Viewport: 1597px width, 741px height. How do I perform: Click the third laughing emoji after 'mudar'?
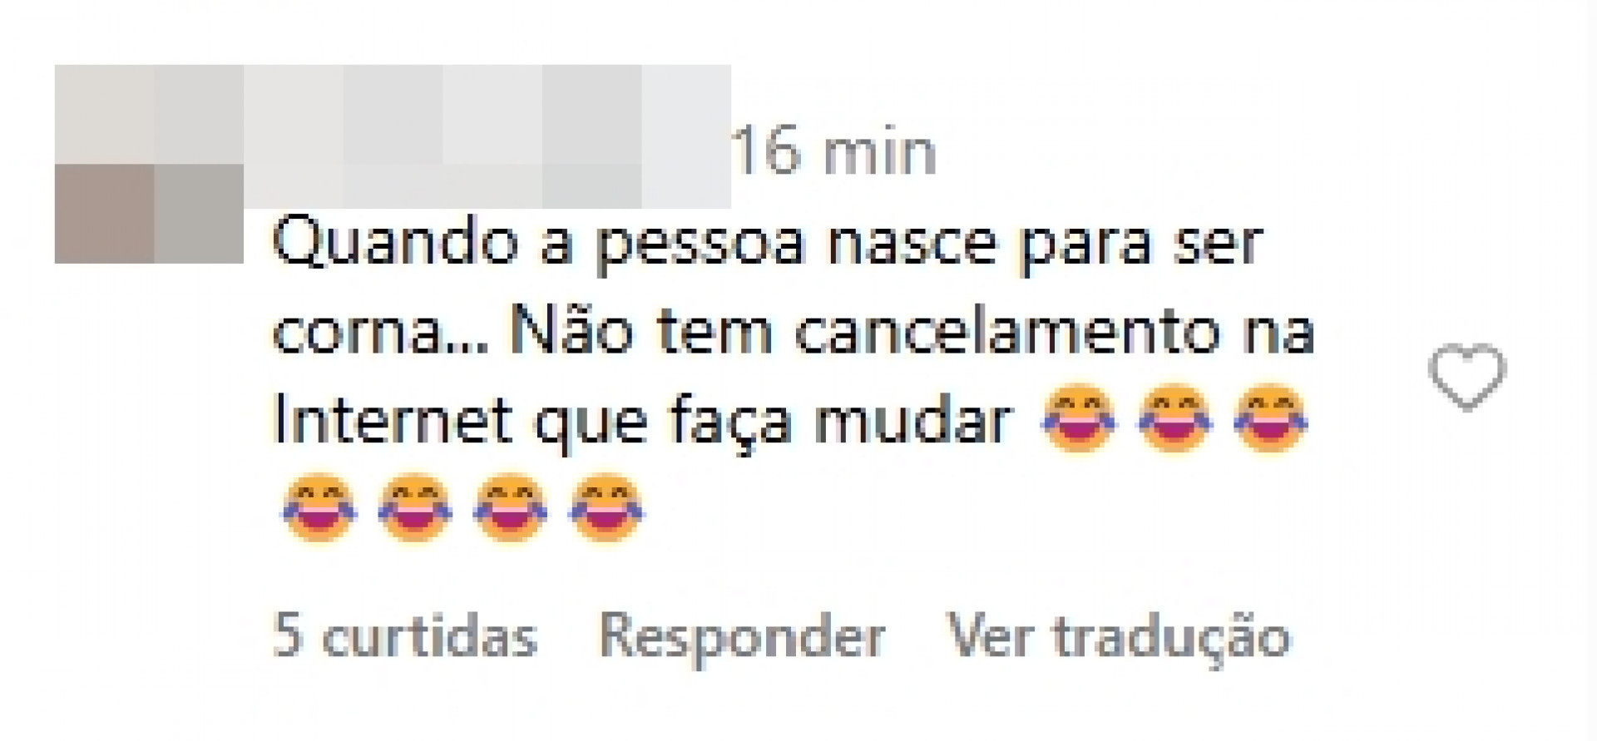tap(1270, 418)
